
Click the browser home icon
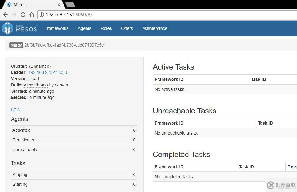click(31, 14)
